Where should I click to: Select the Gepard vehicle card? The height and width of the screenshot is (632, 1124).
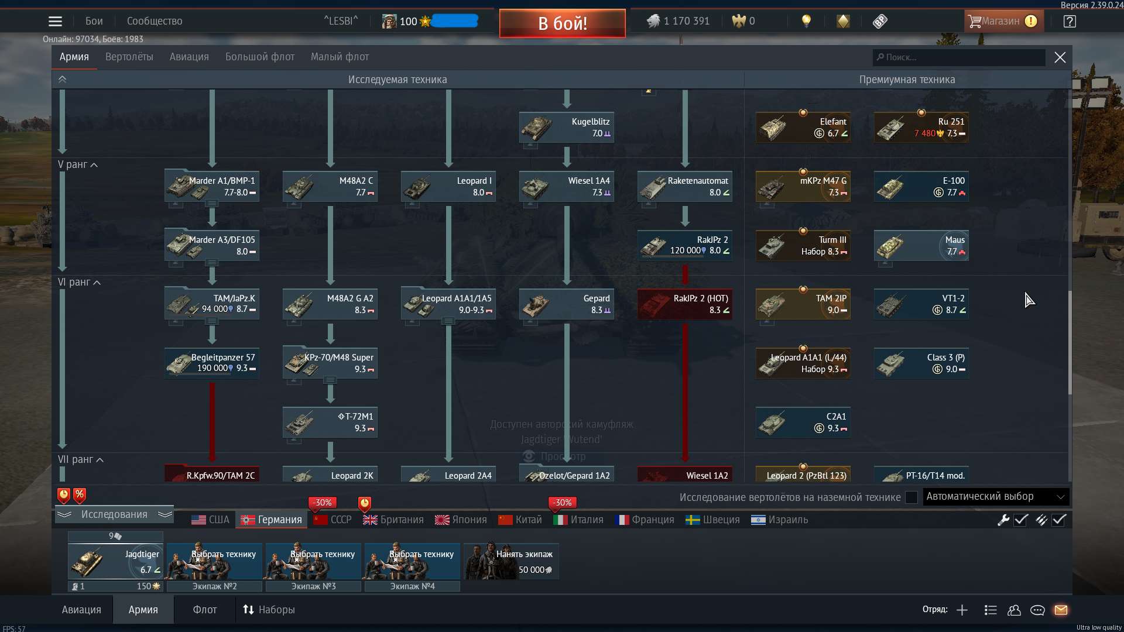(x=566, y=304)
